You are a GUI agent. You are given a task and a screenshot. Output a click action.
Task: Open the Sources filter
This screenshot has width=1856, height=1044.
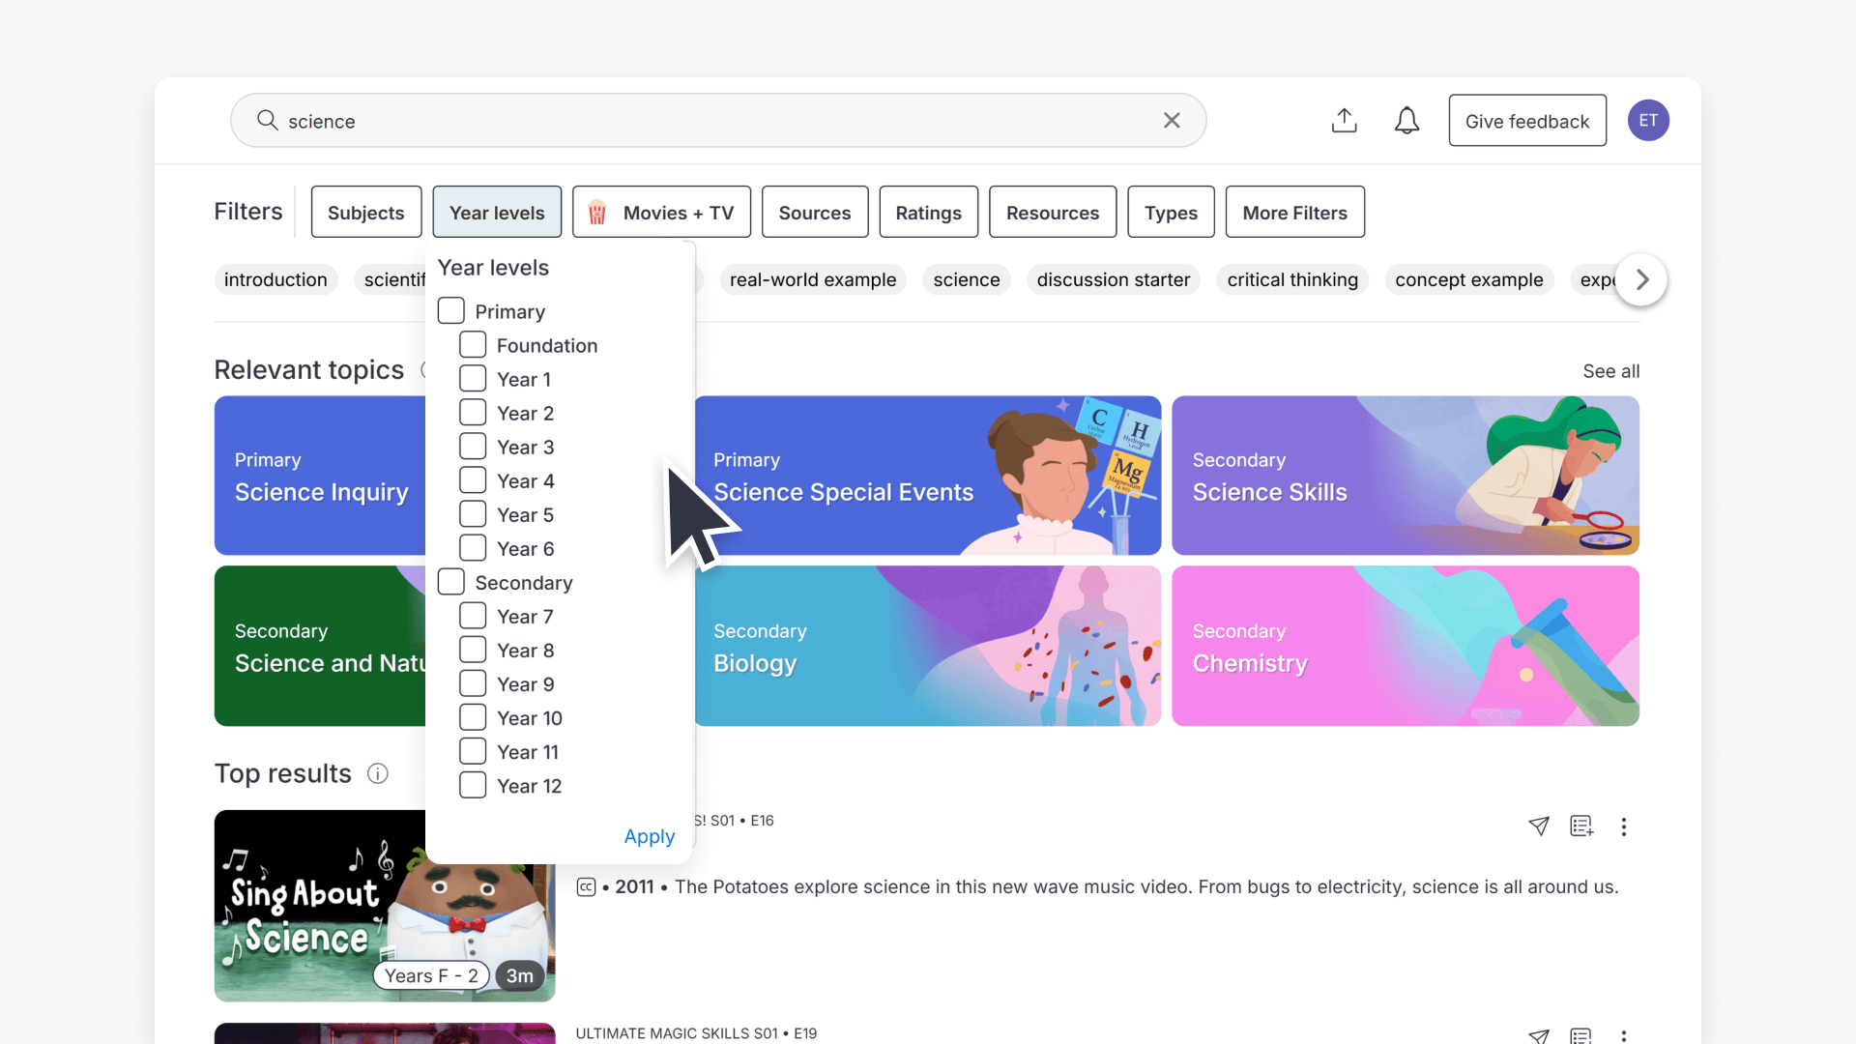coord(815,212)
